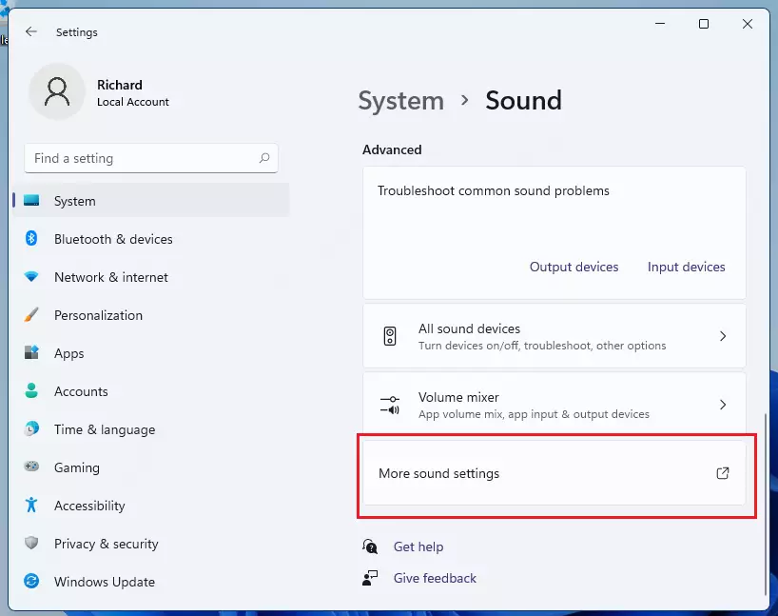
Task: Click the Gaming controller icon
Action: pyautogui.click(x=31, y=467)
